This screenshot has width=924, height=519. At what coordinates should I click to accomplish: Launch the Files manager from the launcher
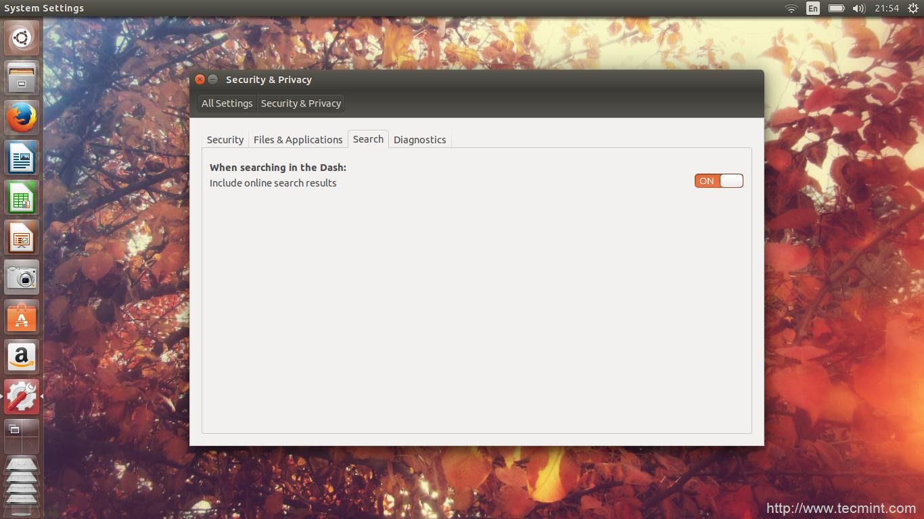(x=22, y=78)
